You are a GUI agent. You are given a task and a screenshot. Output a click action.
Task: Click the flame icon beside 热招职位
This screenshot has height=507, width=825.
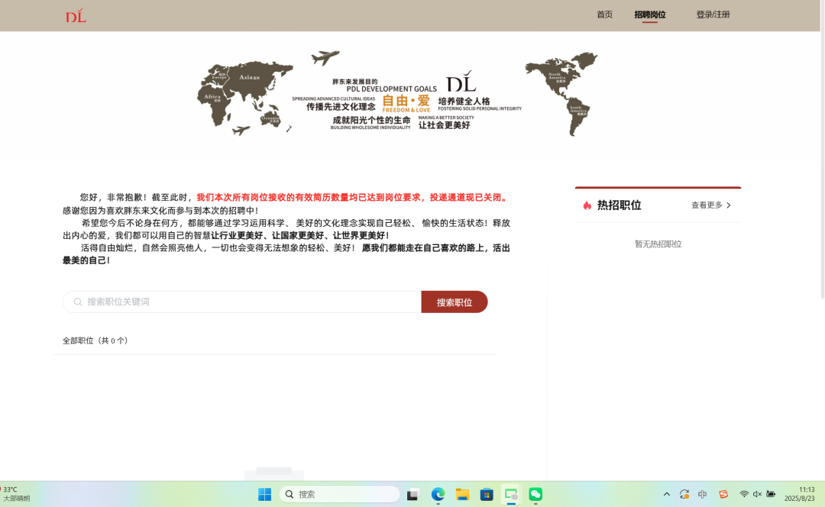click(587, 205)
